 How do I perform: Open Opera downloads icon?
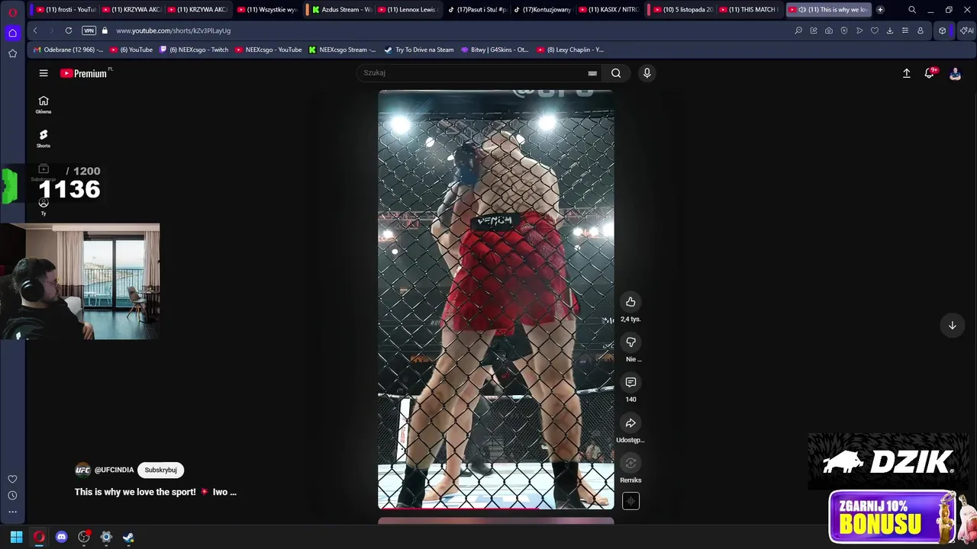890,30
